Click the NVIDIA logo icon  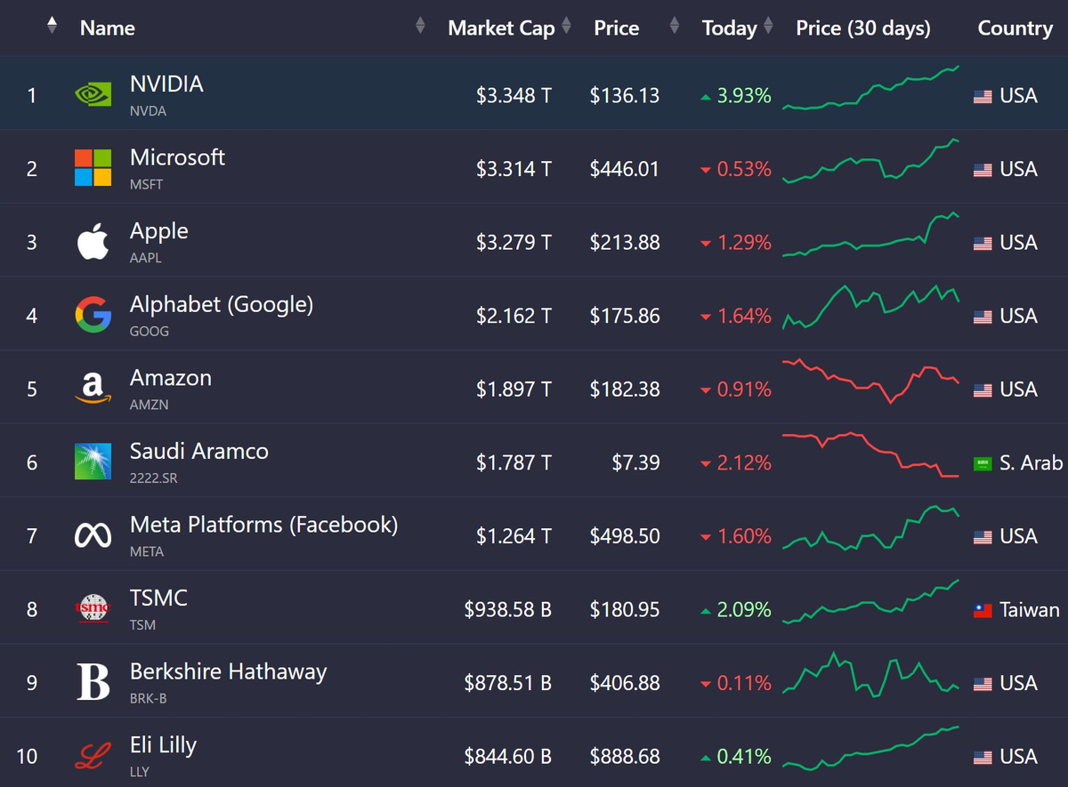coord(93,95)
